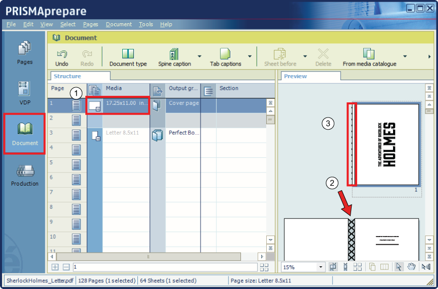438x289 pixels.
Task: Click the horizontal scrollbar of Structure pane
Action: [x=149, y=256]
